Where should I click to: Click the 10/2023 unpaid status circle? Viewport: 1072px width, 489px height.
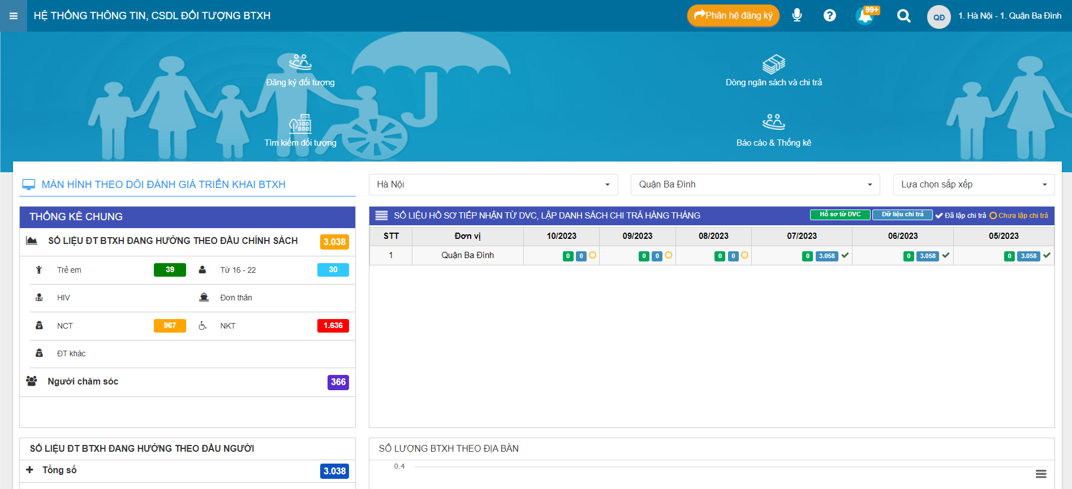click(592, 255)
